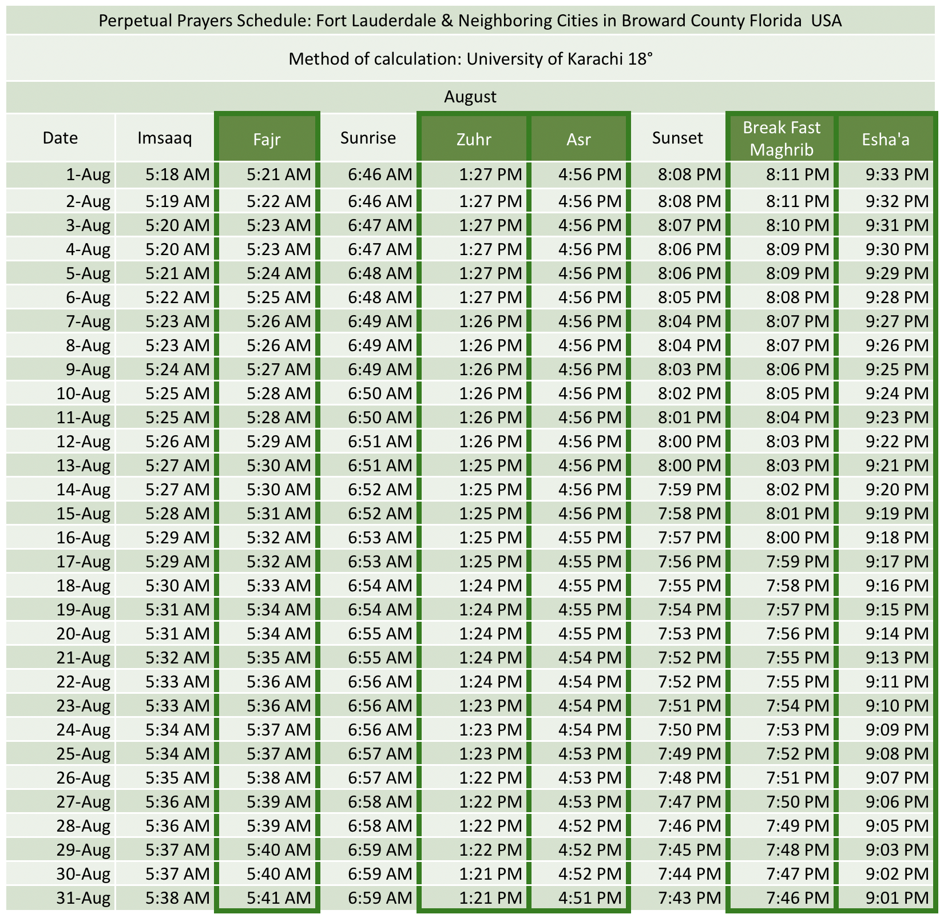Click the 'Sunrise' column header

[x=368, y=138]
